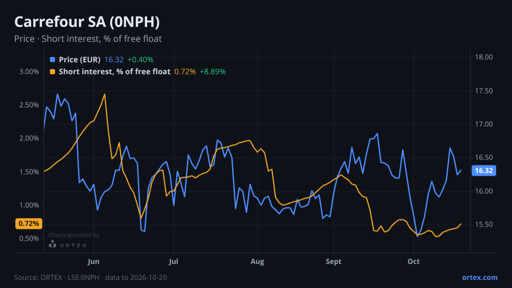Screen dimensions: 512x288
Task: Click the 0.72% short interest legend value
Action: point(185,72)
